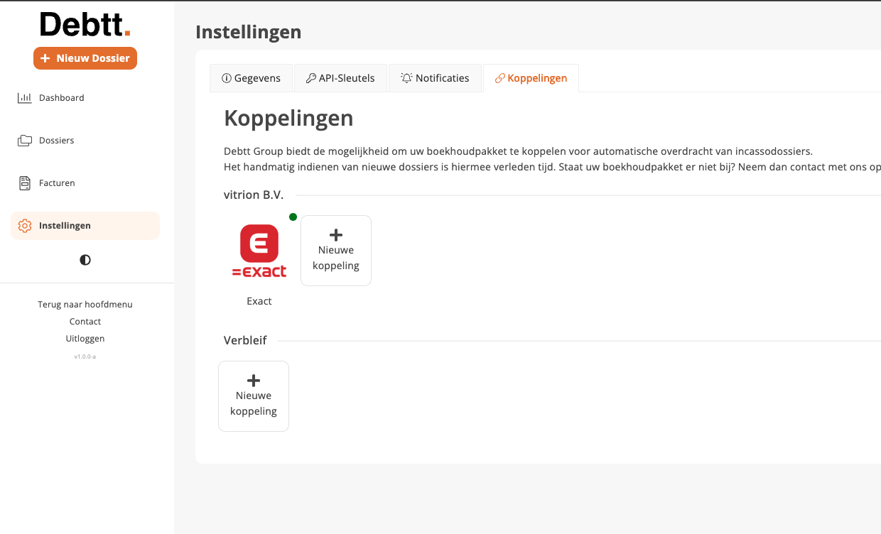
Task: Click the Dashboard bar chart icon
Action: click(25, 98)
